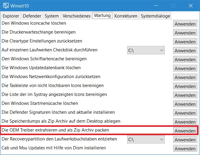Apply Systray angezeigte Icons bereinigen
This screenshot has height=155, width=200.
click(185, 95)
